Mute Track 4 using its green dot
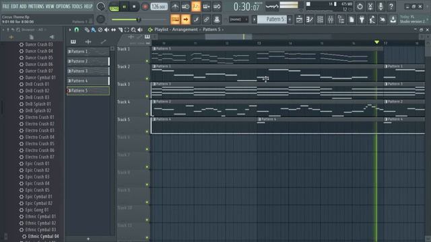431x242 pixels. [x=147, y=114]
